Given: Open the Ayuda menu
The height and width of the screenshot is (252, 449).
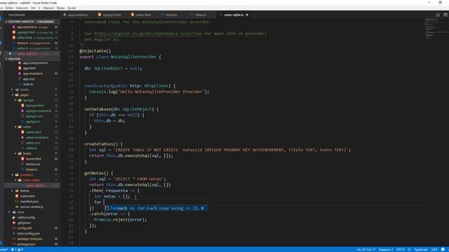Looking at the screenshot, I should [72, 8].
